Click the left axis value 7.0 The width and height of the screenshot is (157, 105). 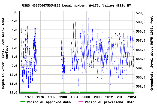point(14,48)
